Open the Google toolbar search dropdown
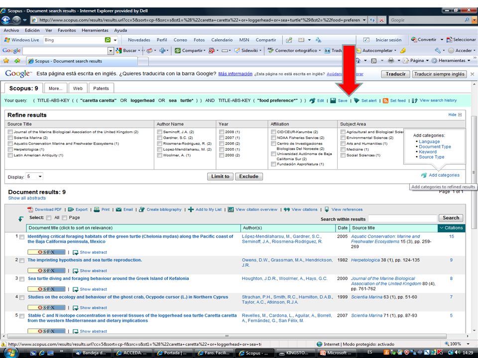This screenshot has height=358, width=478. pos(111,51)
